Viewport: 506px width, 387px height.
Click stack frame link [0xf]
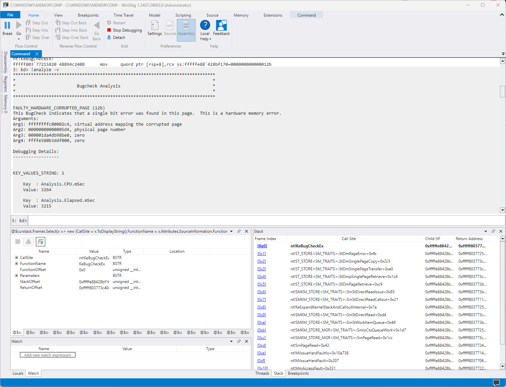pos(261,361)
